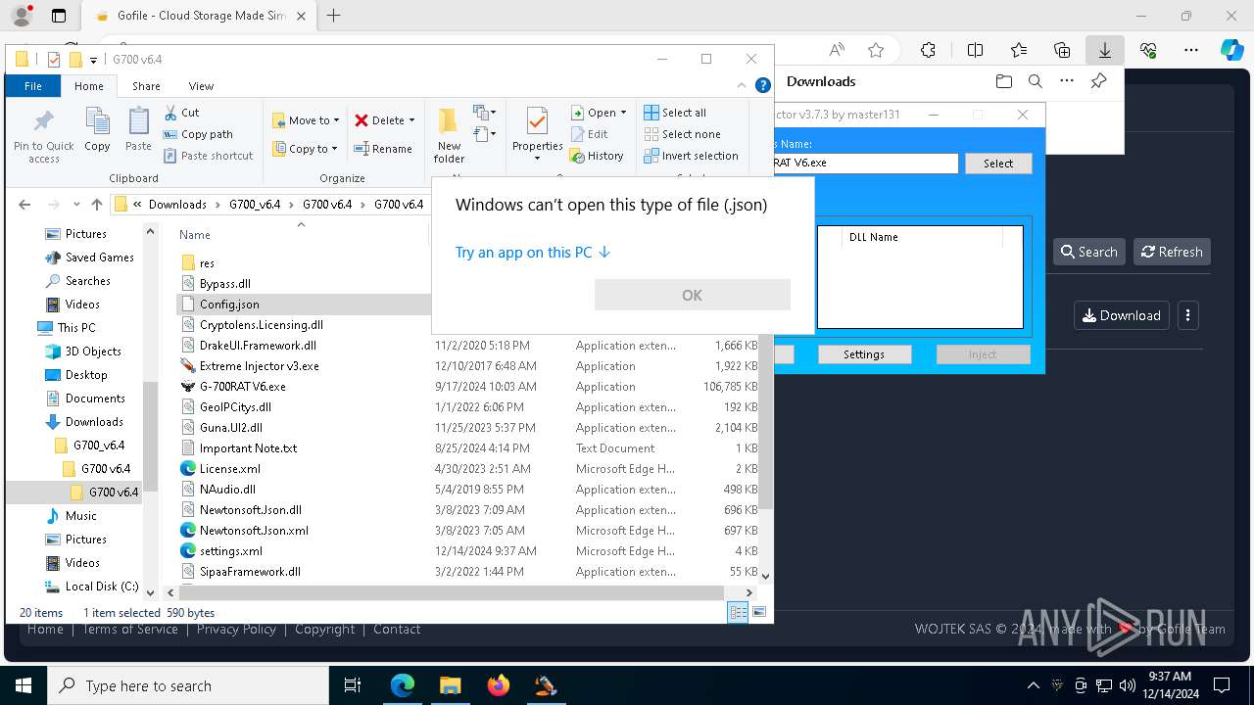This screenshot has width=1254, height=705.
Task: Search downloads in Edge panel
Action: pyautogui.click(x=1035, y=81)
